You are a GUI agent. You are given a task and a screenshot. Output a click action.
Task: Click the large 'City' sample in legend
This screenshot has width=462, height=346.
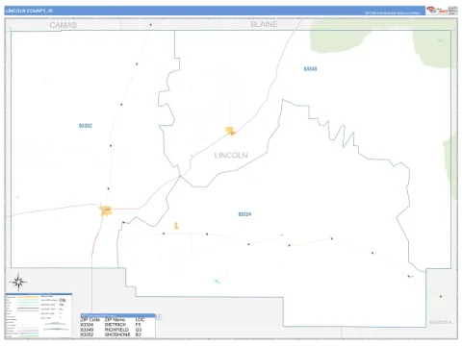[x=63, y=300]
